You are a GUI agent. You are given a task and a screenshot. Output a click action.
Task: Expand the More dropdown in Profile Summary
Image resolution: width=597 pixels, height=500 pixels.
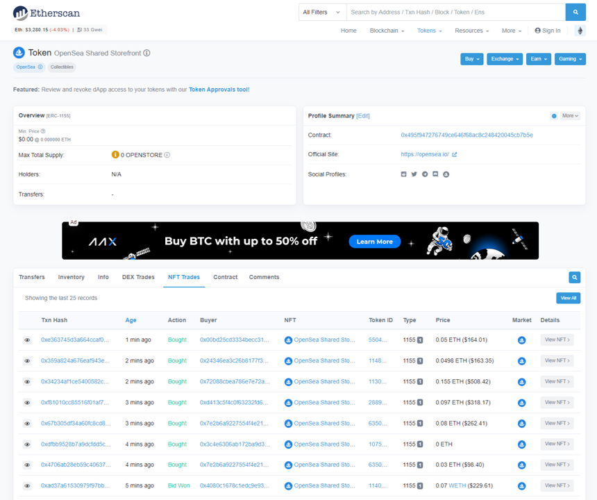coord(570,116)
